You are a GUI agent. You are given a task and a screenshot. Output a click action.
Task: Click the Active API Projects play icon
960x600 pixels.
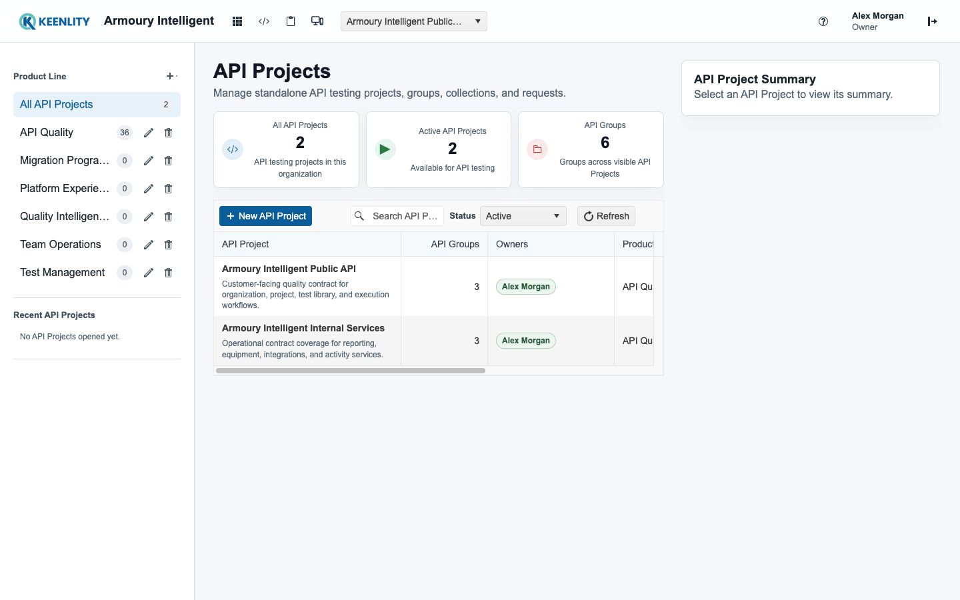(385, 149)
